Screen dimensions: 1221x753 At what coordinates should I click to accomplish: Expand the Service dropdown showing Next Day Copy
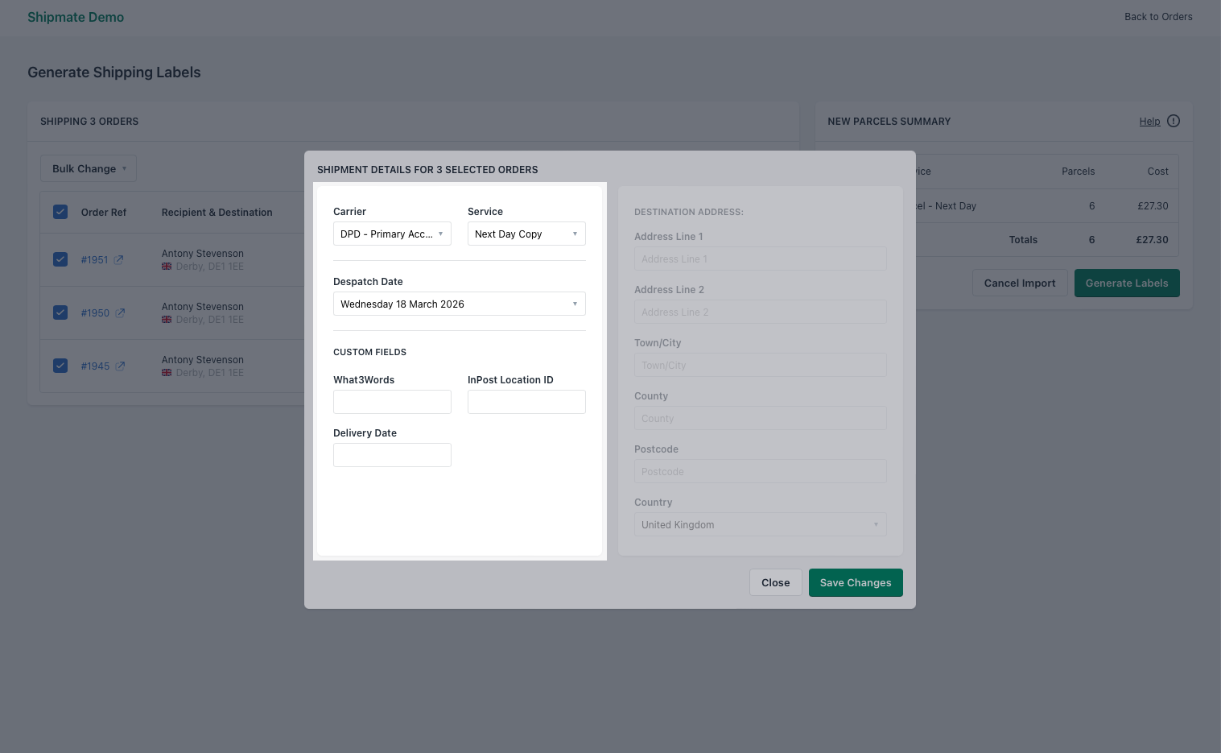click(x=526, y=234)
